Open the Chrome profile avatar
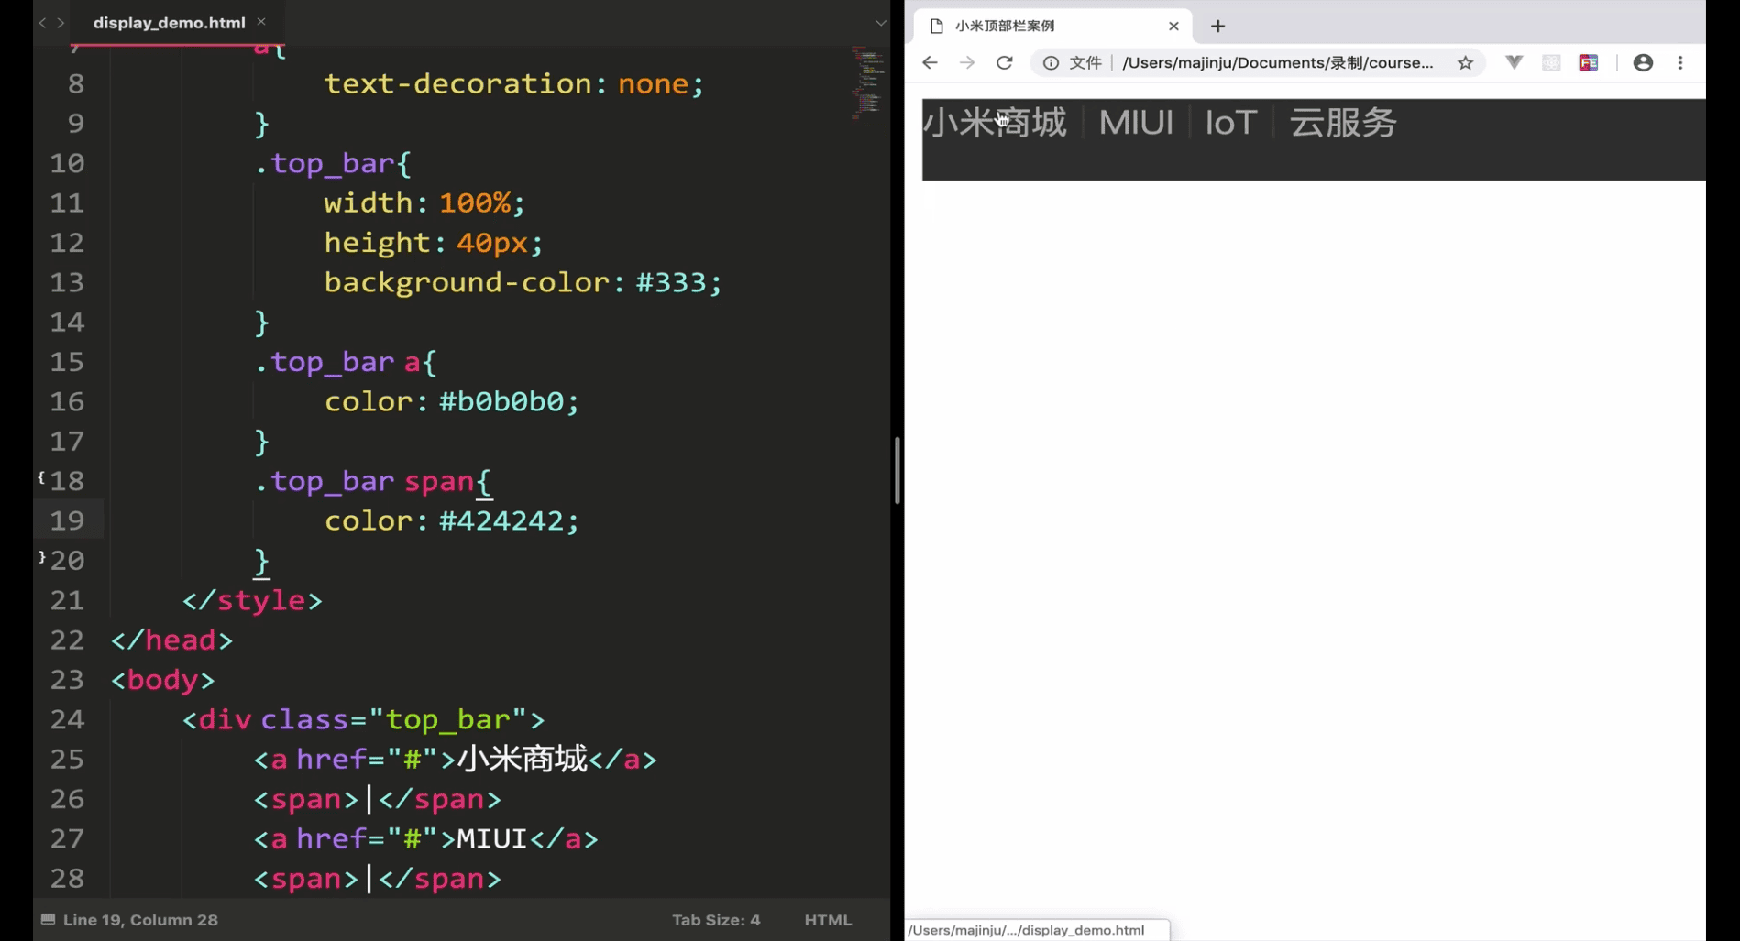Screen dimensions: 1740x941 1643,62
